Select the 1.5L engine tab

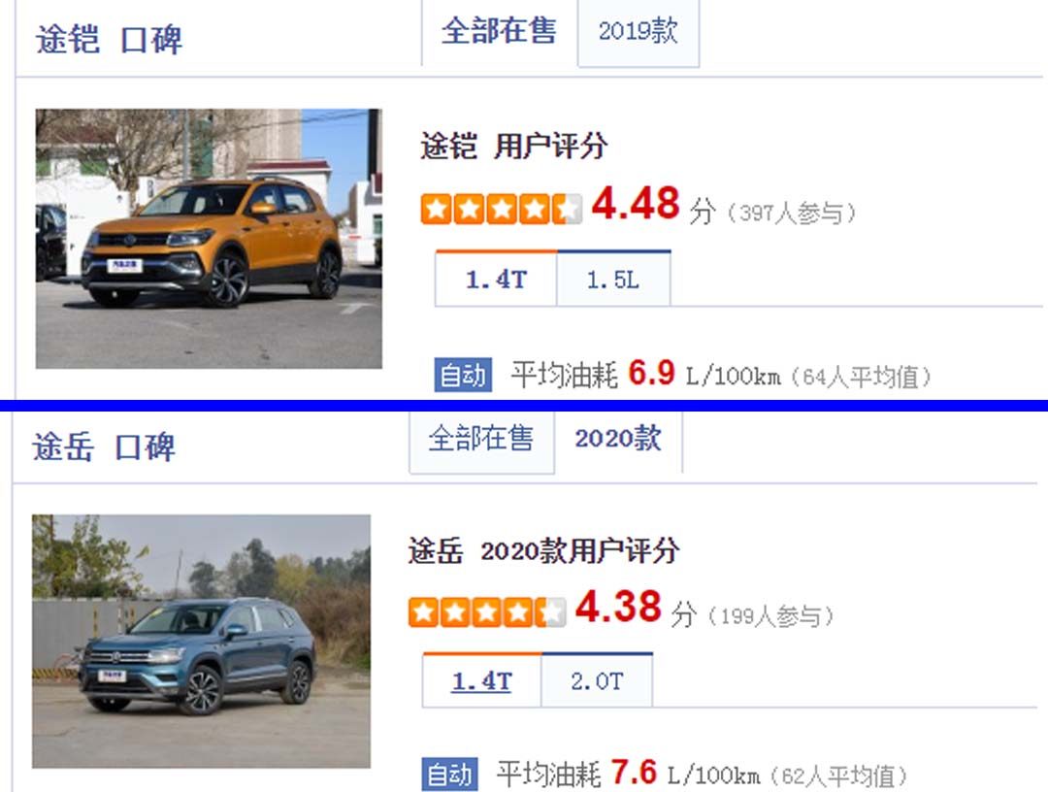tap(613, 280)
